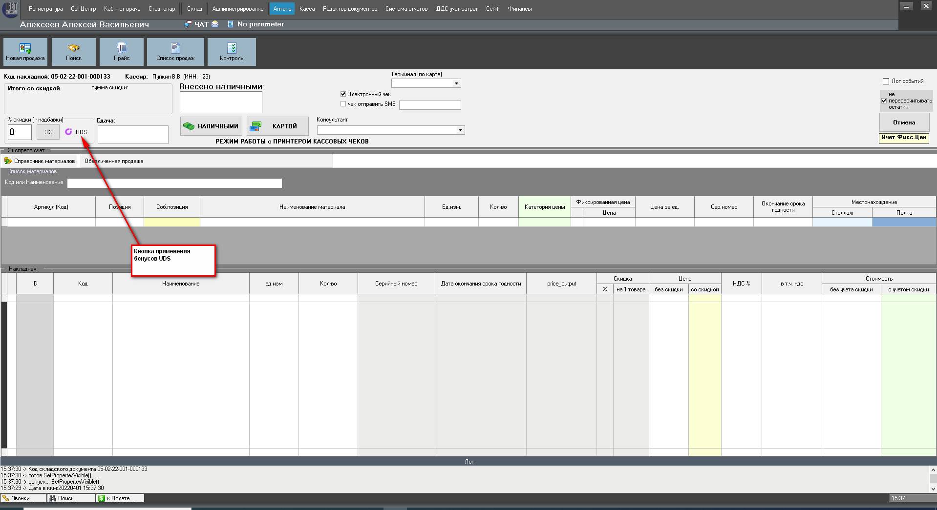The height and width of the screenshot is (510, 937).
Task: Enable чек отправить SMS checkbox
Action: tap(343, 104)
